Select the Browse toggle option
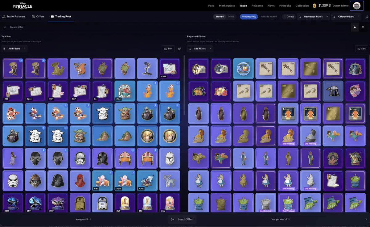The image size is (370, 227). tap(220, 17)
